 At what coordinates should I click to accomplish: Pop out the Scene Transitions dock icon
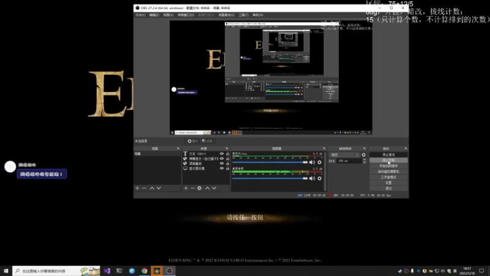tap(364, 148)
